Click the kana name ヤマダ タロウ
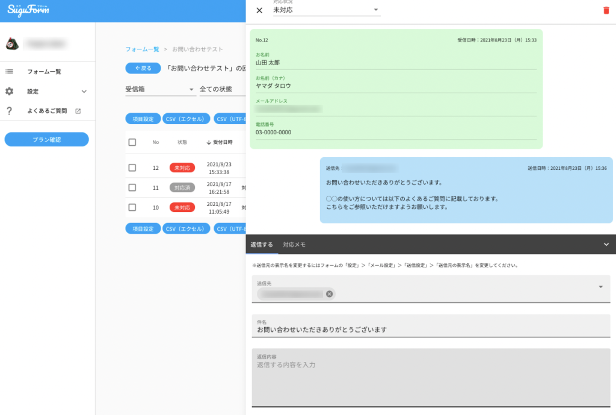This screenshot has width=616, height=415. [x=273, y=86]
